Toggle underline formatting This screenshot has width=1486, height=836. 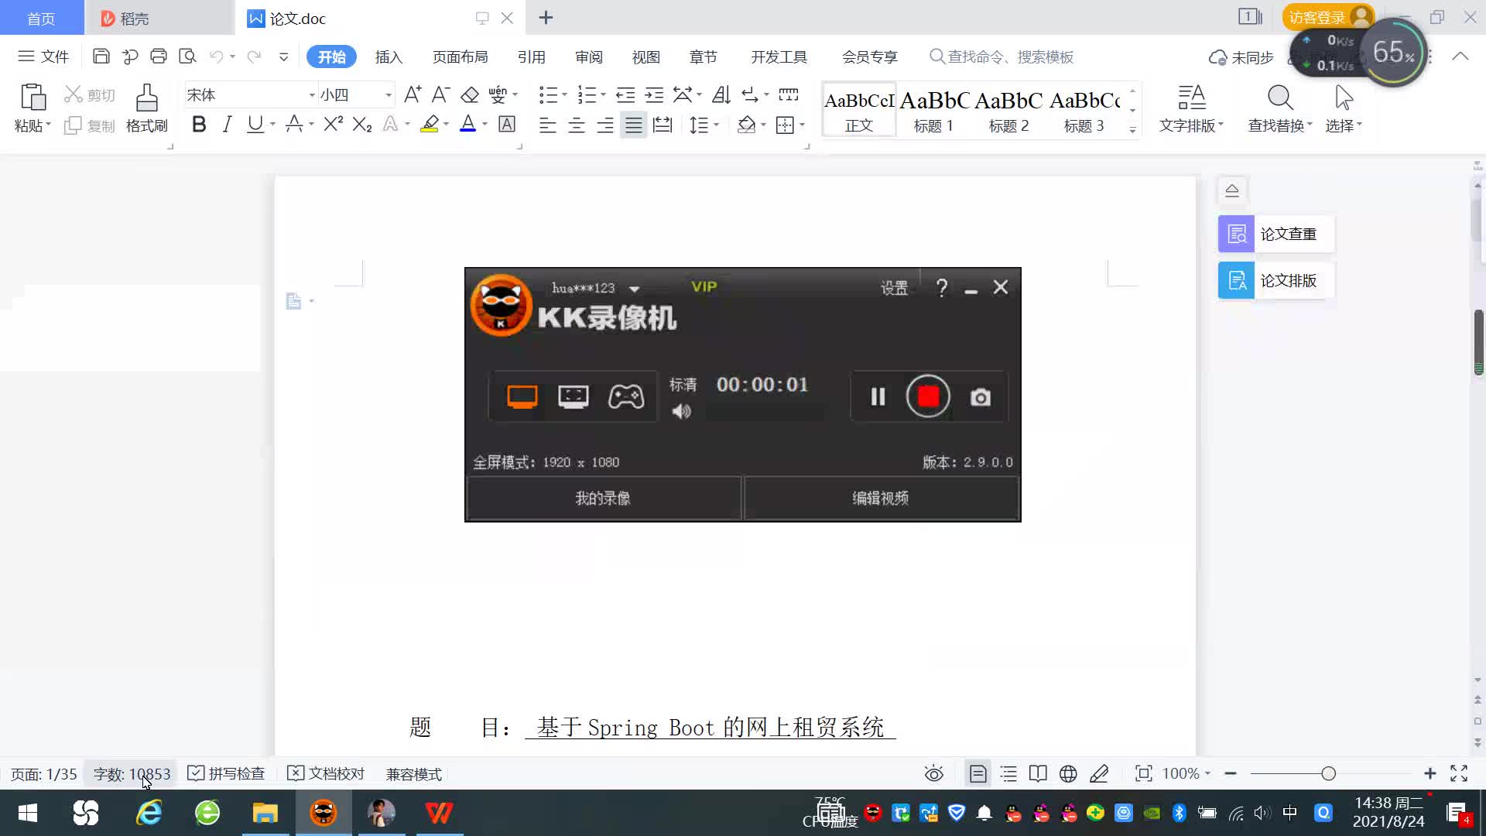[255, 124]
